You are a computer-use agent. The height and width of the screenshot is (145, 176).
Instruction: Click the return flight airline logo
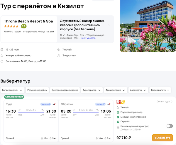pos(109,104)
